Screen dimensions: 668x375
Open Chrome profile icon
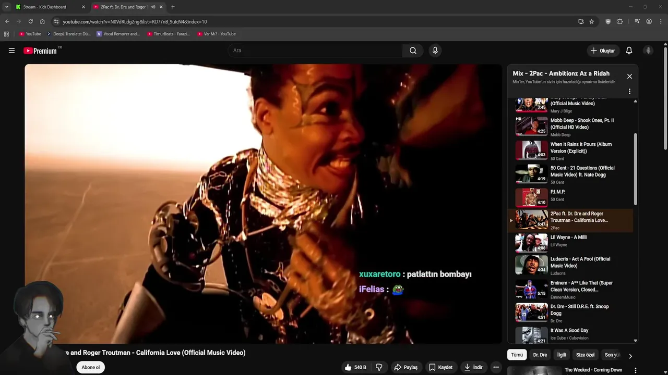649,21
